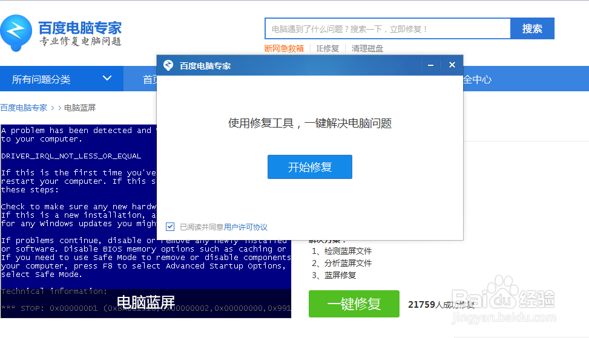Click the 百度电脑专家 breadcrumb link
Screen dimensions: 589x338
tap(24, 108)
